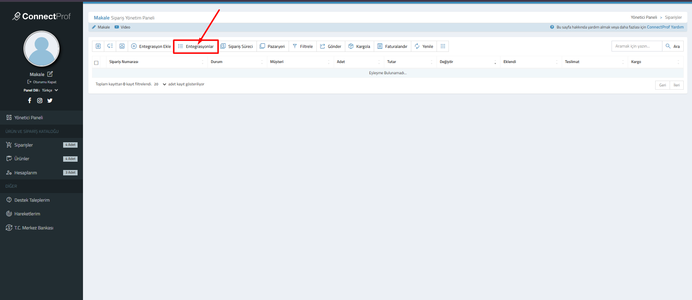
Task: Open Siparişler in the sidebar
Action: pos(23,145)
